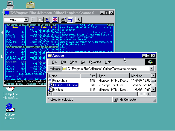175x131 pixels.
Task: Click horizontal scroll left arrow
Action: [x=49, y=94]
